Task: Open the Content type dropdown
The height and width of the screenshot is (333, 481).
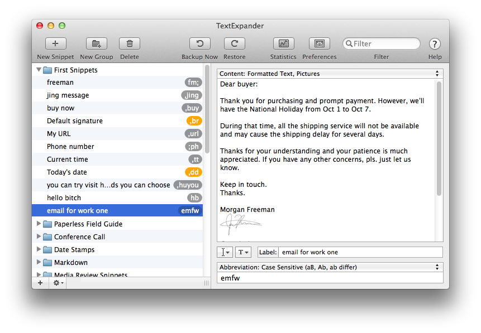Action: (x=330, y=74)
